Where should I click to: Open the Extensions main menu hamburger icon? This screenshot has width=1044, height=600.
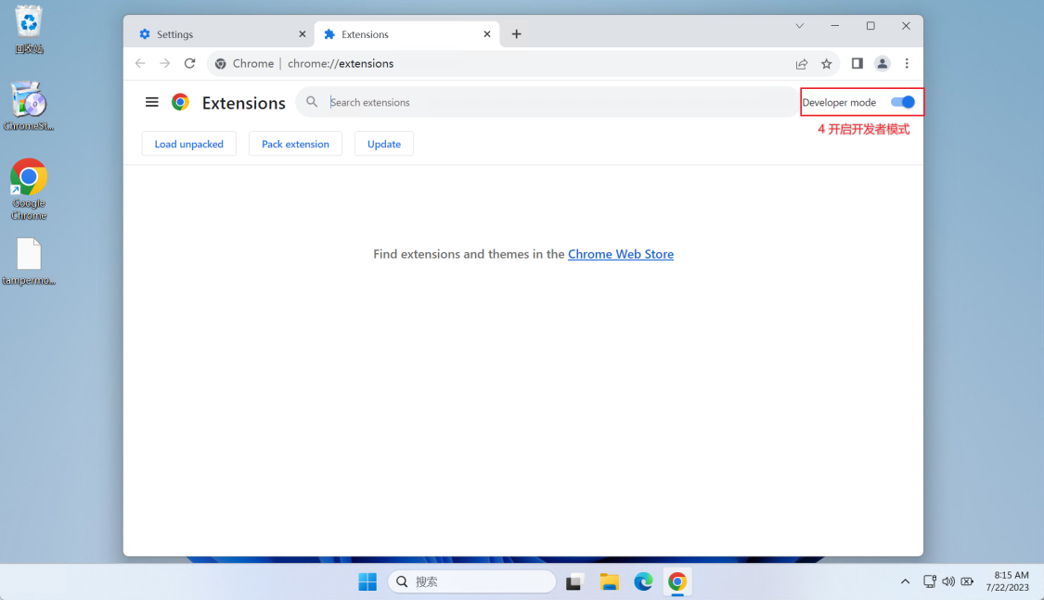[x=152, y=102]
